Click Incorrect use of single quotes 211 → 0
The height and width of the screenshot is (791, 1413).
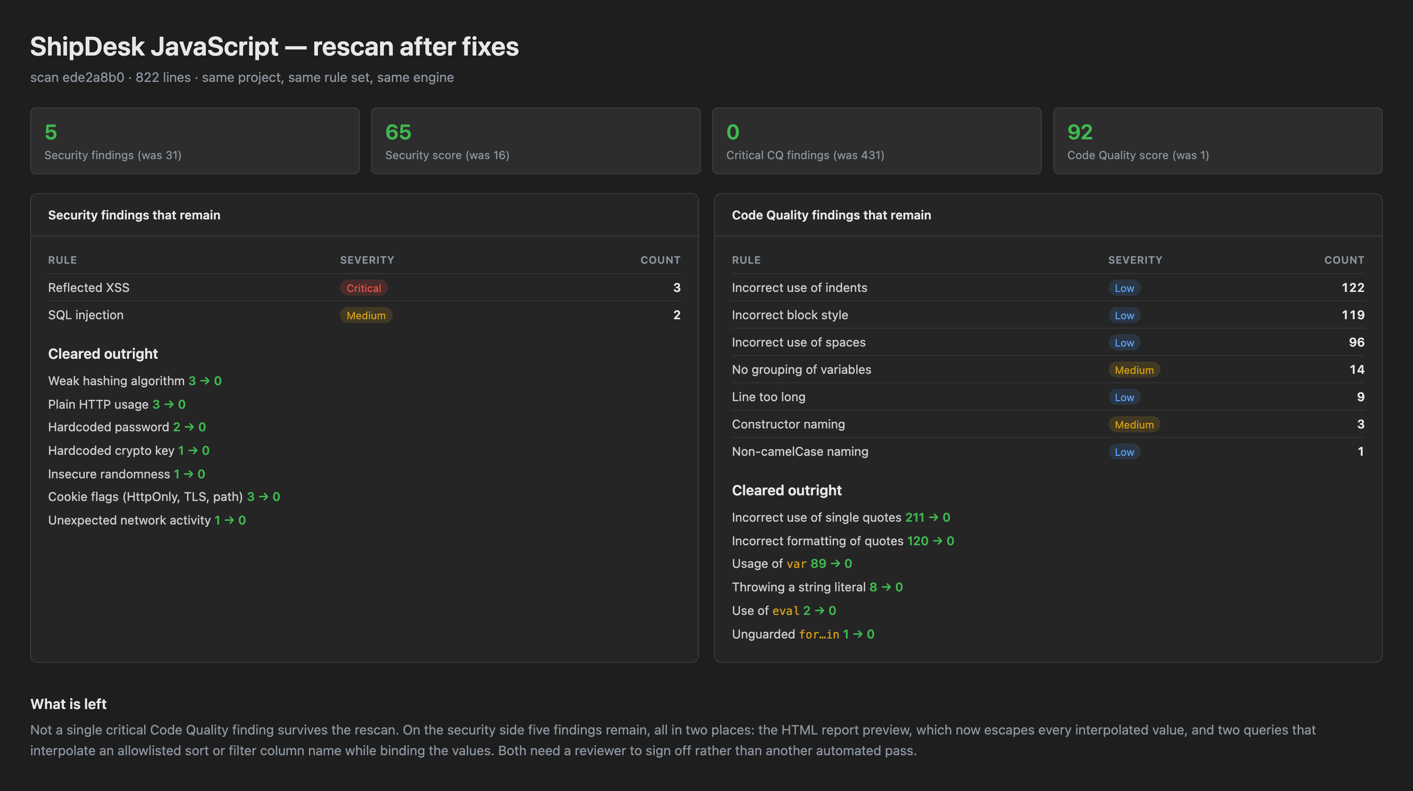[841, 517]
